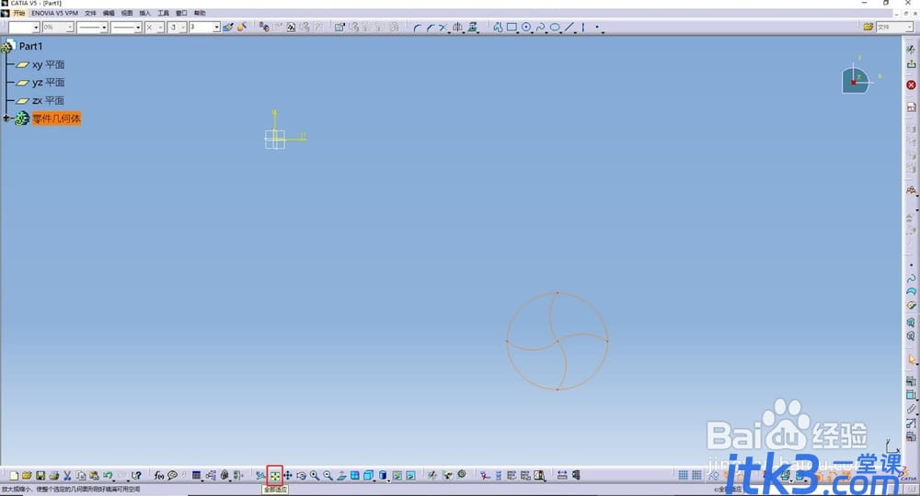Select the yz 平面 plane
Image resolution: width=920 pixels, height=496 pixels.
[48, 83]
